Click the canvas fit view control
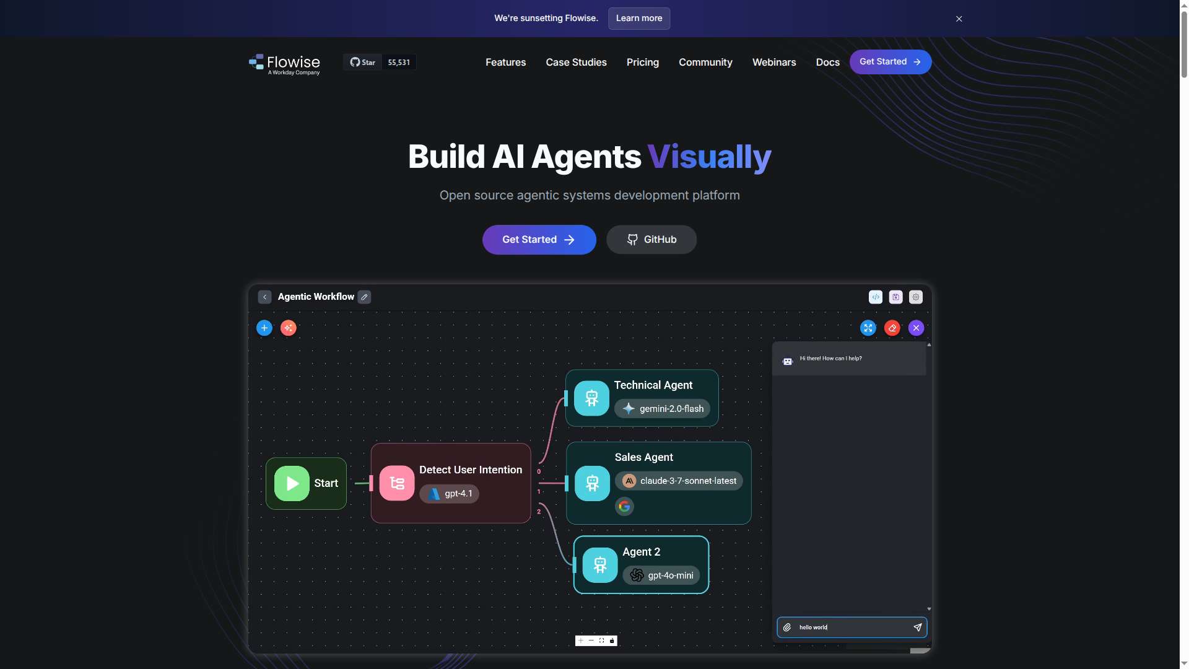The image size is (1189, 669). tap(601, 641)
